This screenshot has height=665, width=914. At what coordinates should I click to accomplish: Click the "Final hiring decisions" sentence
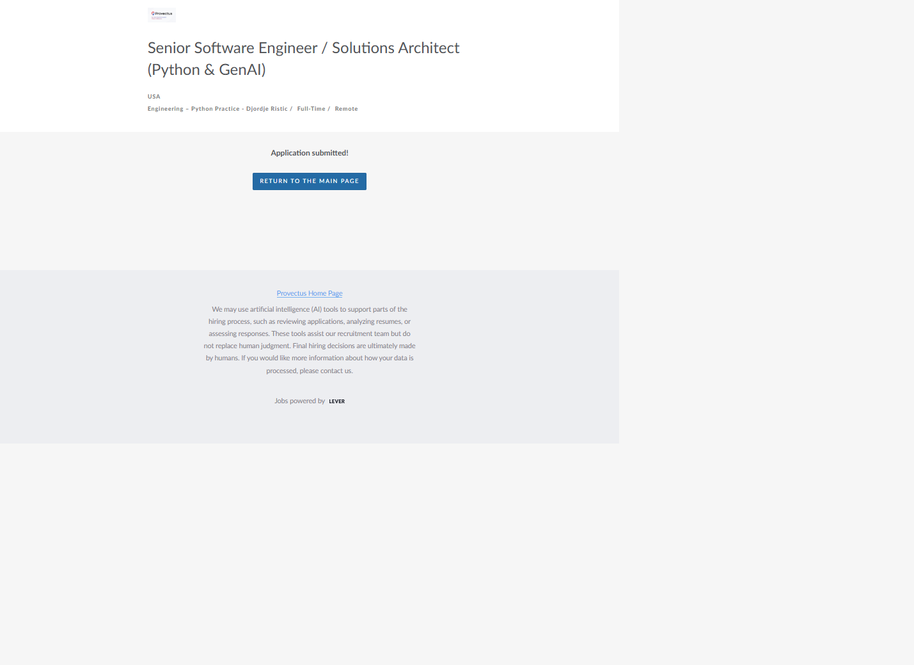[x=354, y=346]
